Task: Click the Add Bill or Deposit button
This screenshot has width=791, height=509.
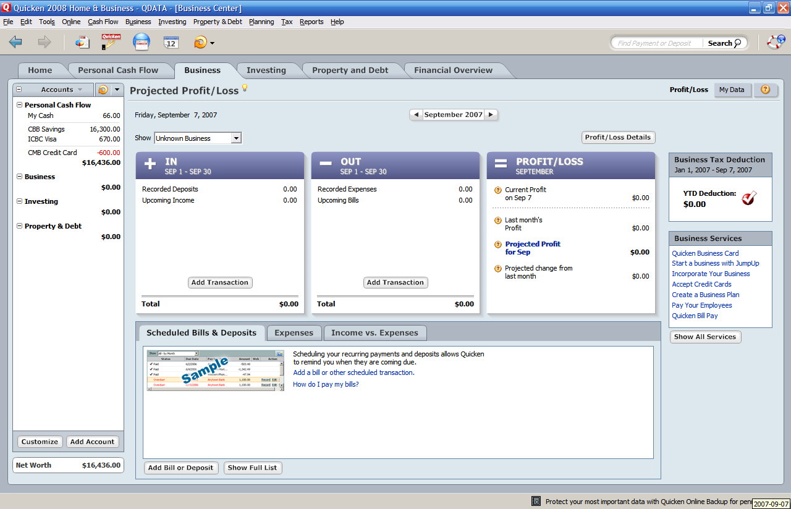Action: (180, 468)
